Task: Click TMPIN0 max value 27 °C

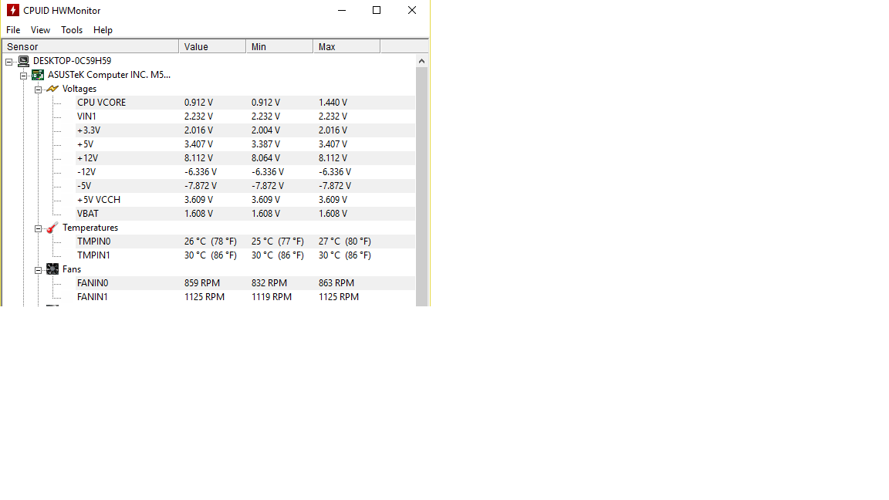Action: [x=345, y=242]
